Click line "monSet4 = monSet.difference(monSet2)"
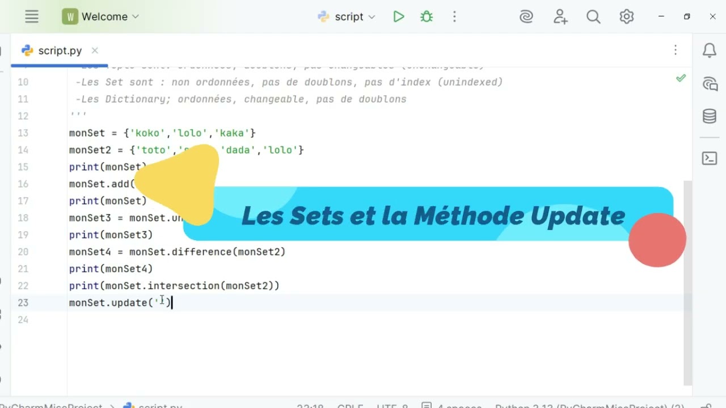726x408 pixels. point(178,252)
